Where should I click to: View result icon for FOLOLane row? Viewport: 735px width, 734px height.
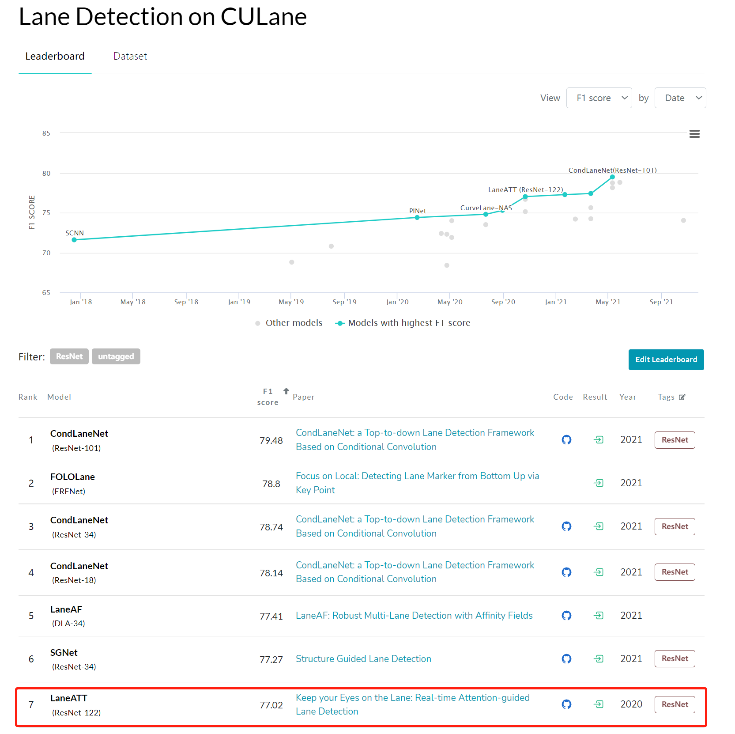pos(599,483)
